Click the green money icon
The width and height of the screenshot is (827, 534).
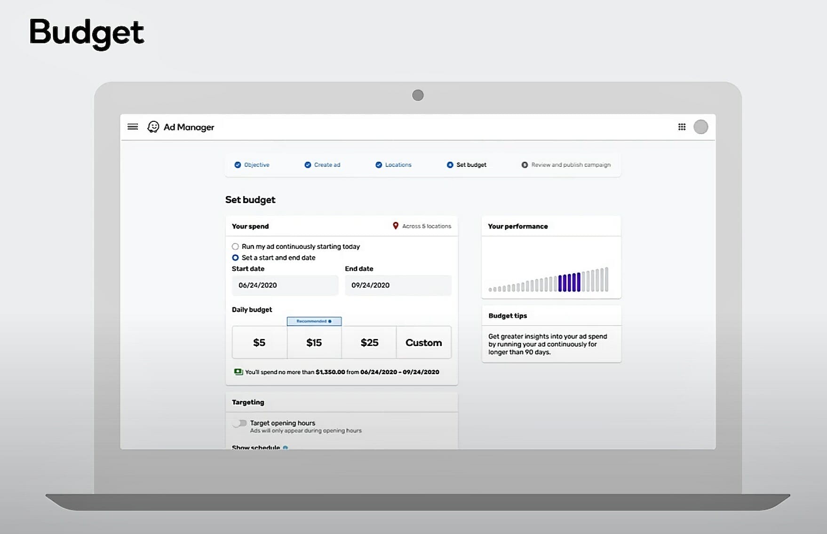click(x=239, y=372)
